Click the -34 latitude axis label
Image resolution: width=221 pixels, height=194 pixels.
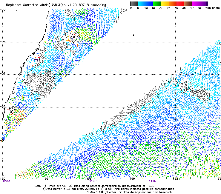[3, 73]
